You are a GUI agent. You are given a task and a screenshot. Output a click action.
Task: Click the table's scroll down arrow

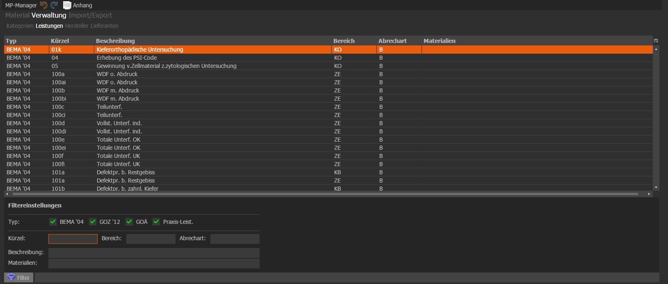[656, 187]
